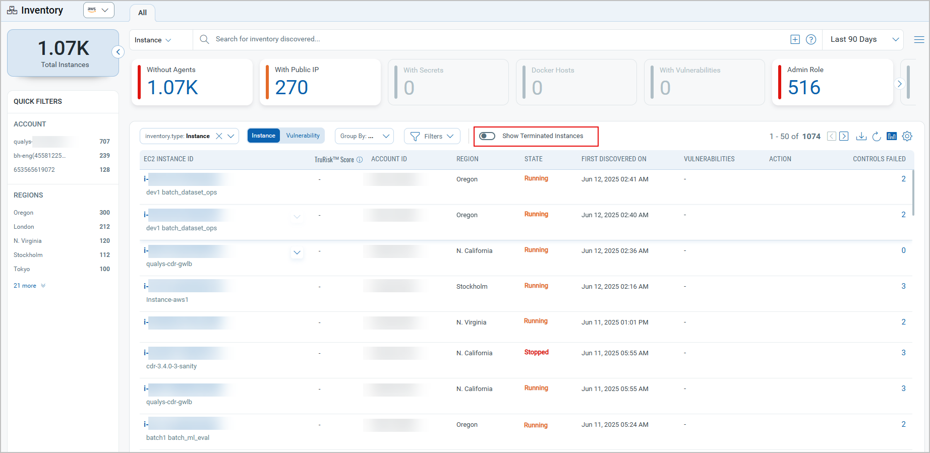Click the table vertical scrollbar
This screenshot has height=453, width=930.
tap(913, 192)
